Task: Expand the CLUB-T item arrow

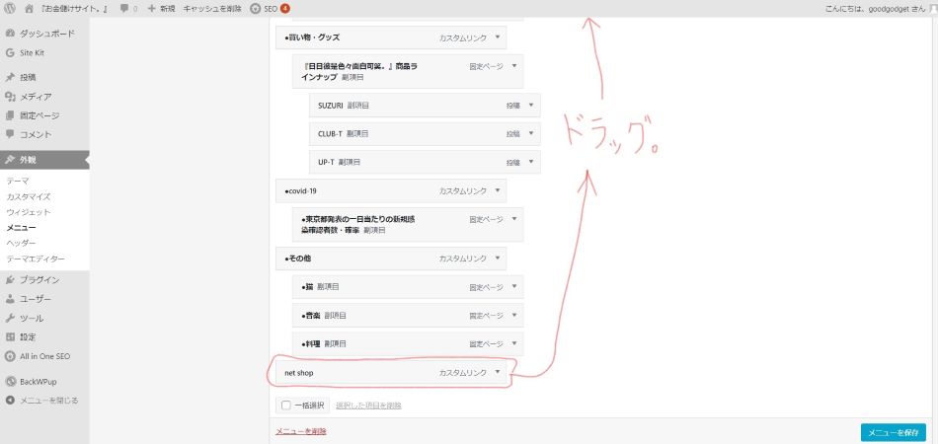Action: pos(531,134)
